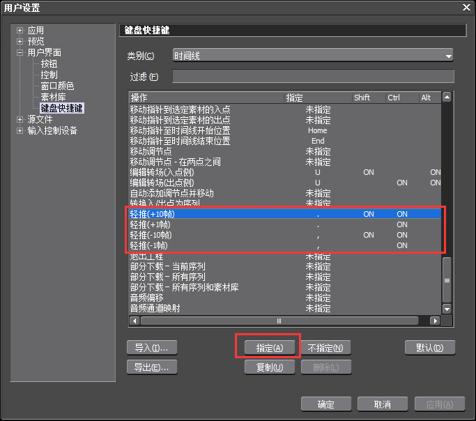Image resolution: width=476 pixels, height=421 pixels.
Task: Select the 部分下载 - 当前序列 row
Action: 285,266
